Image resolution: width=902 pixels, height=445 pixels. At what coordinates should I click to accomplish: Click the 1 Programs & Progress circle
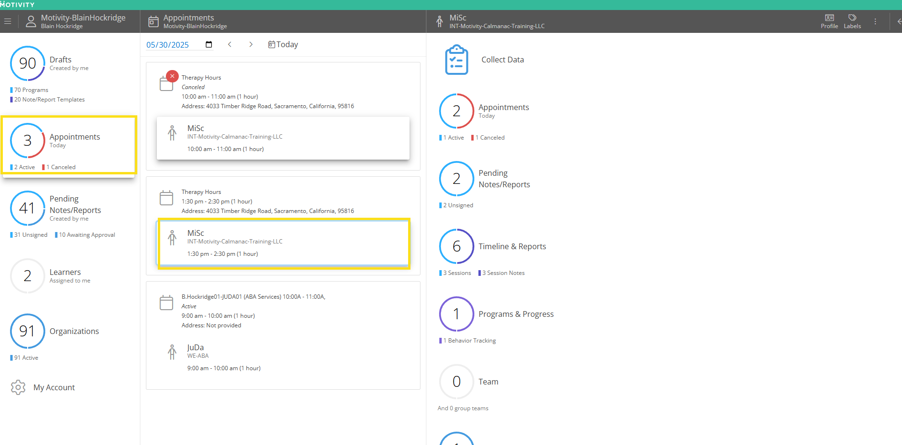pos(457,314)
